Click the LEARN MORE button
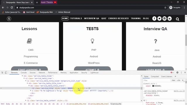Screen dimensions: 187x105 click(155, 69)
